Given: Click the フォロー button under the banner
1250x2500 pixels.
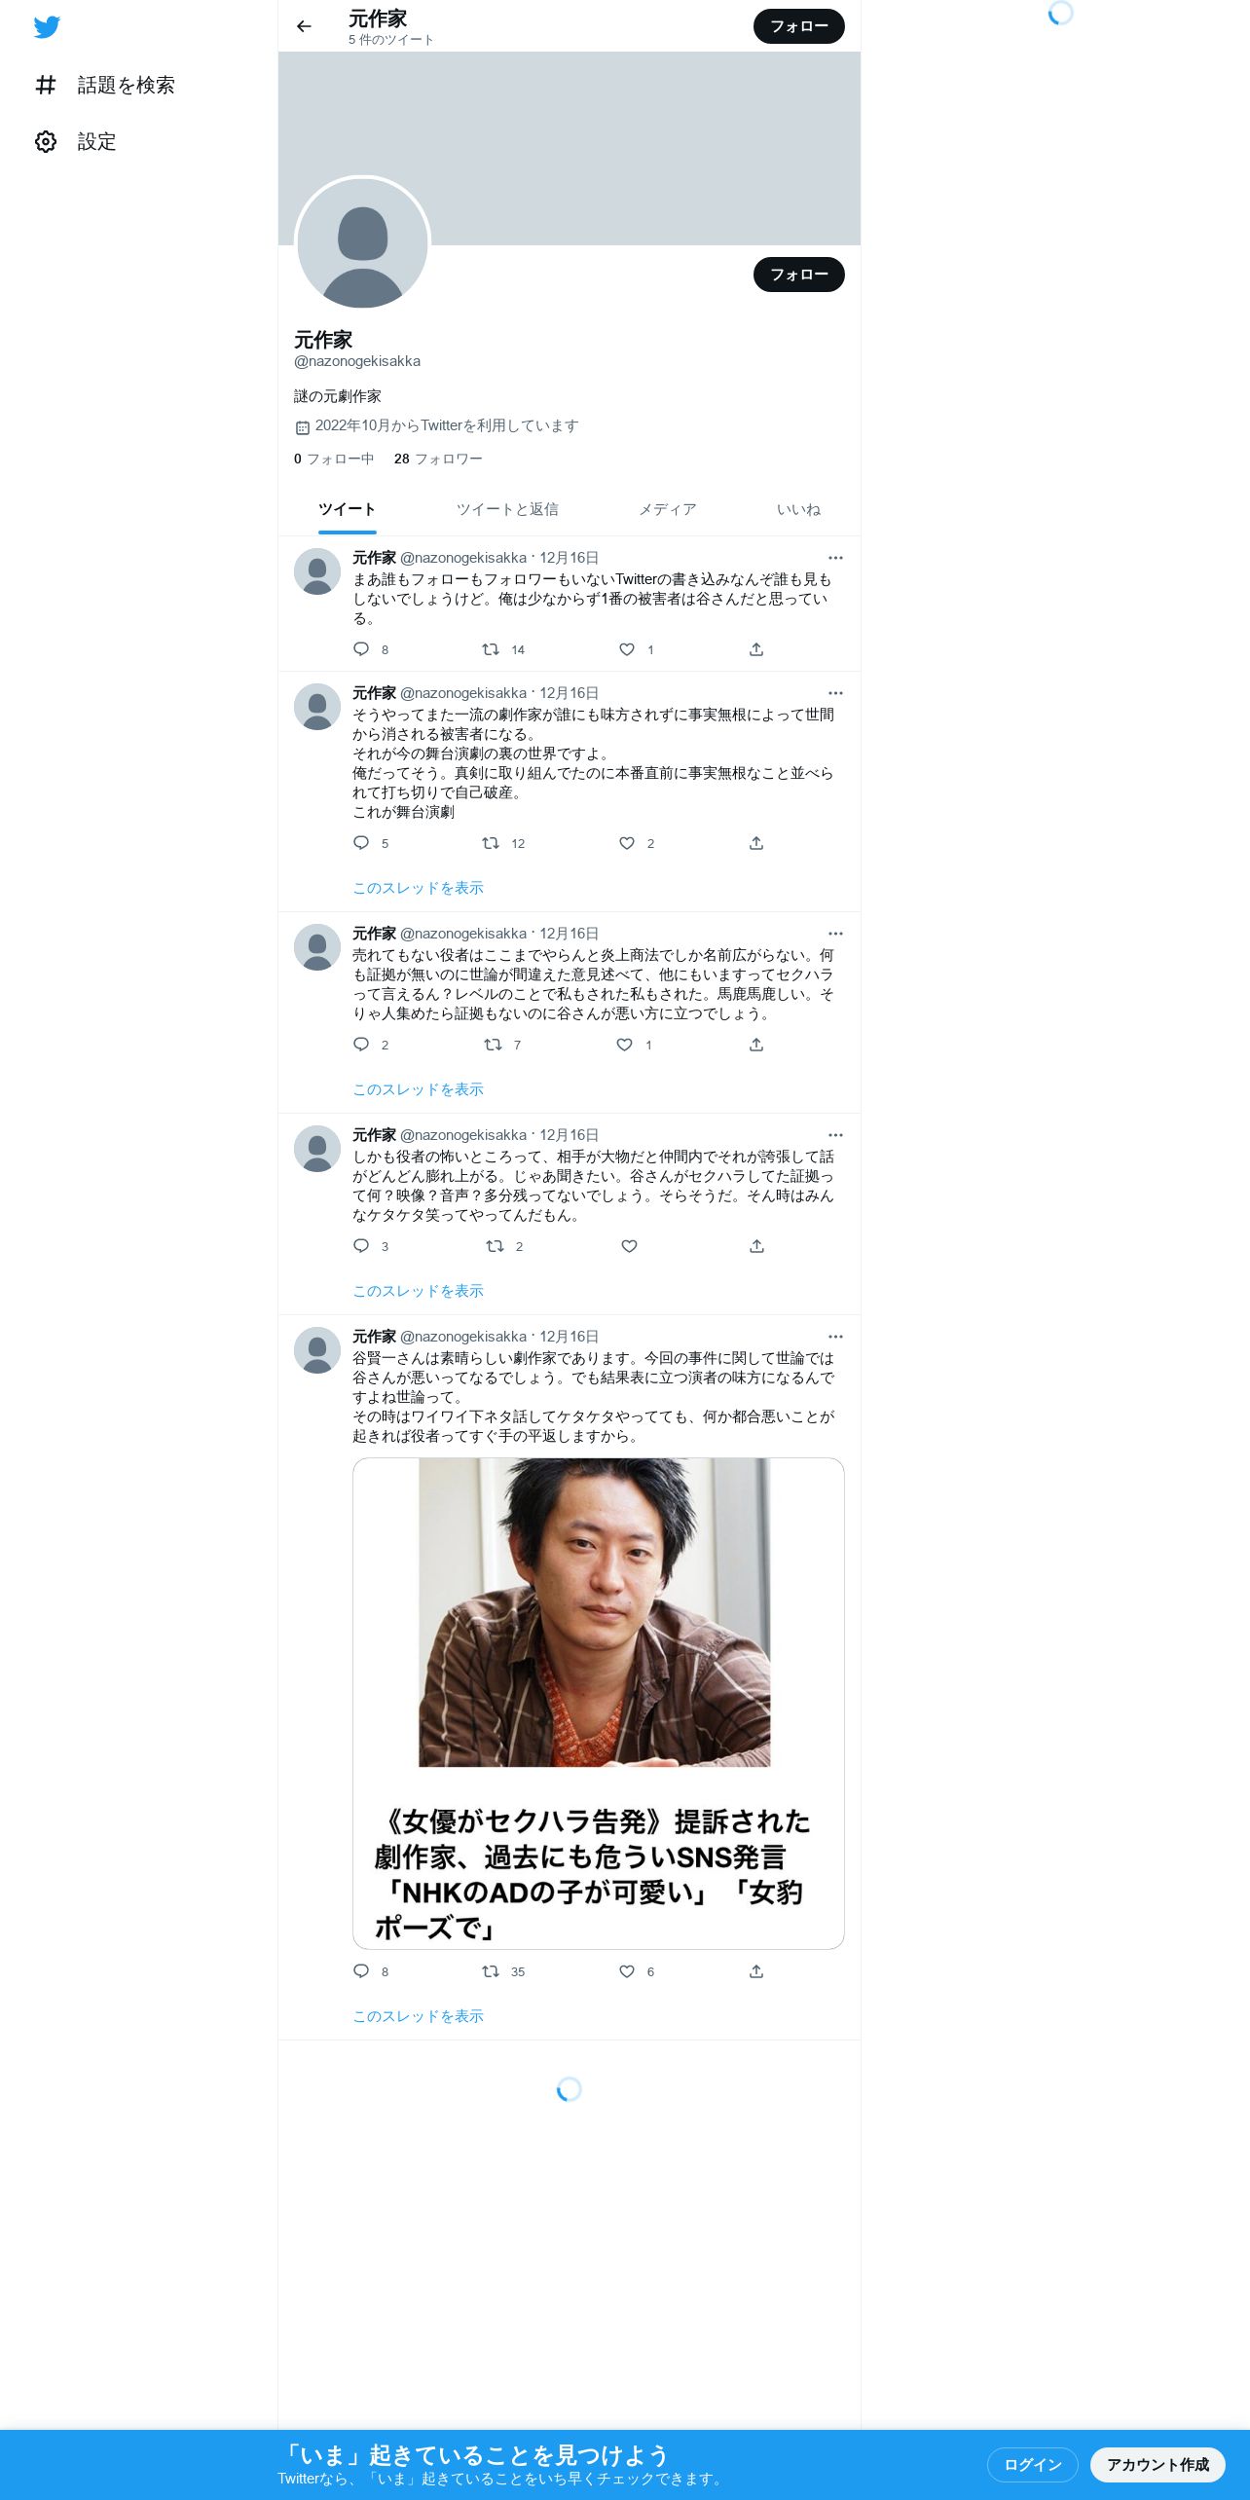Looking at the screenshot, I should click(x=799, y=275).
